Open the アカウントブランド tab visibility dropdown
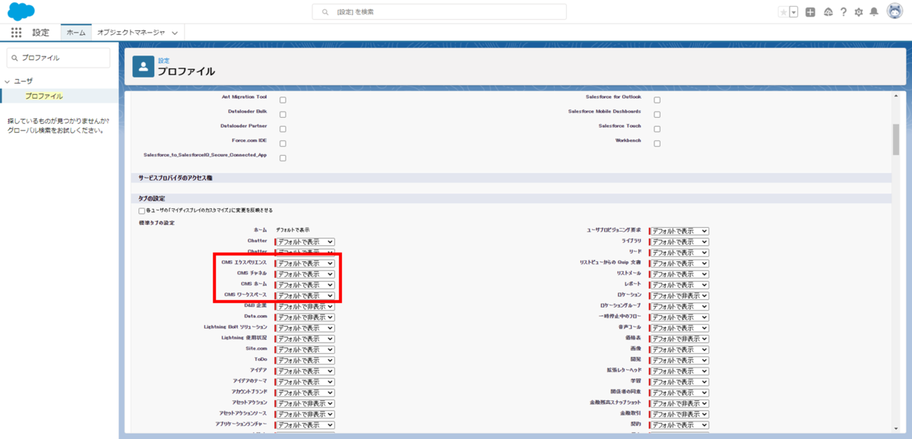This screenshot has height=439, width=912. pos(305,392)
